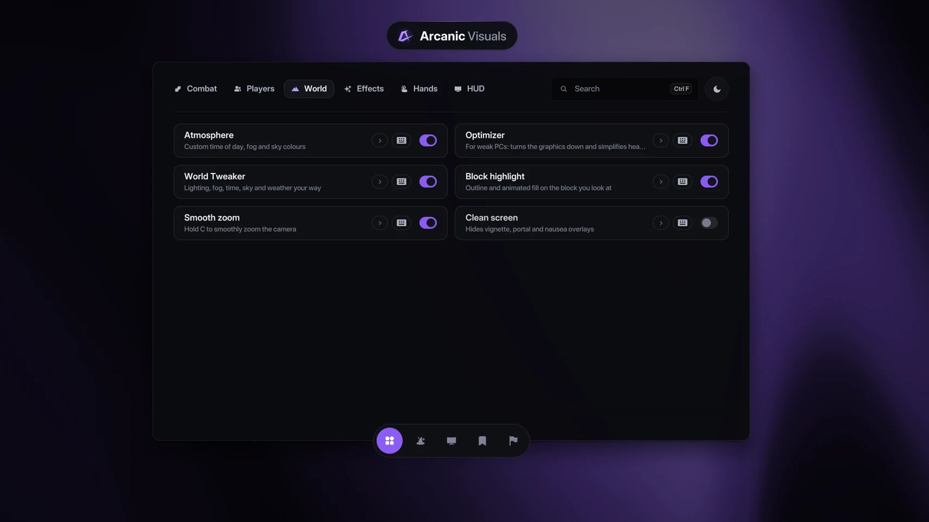This screenshot has width=929, height=522.
Task: Click the Ctrl F shortcut badge
Action: click(x=681, y=89)
